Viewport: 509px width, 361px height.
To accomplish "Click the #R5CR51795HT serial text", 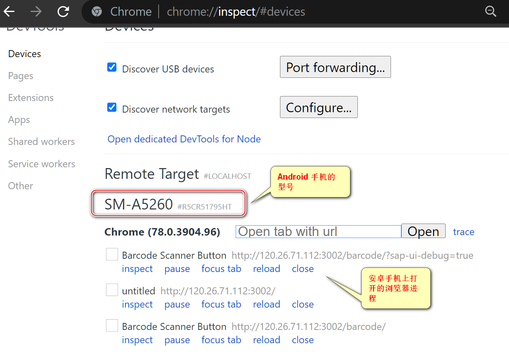I will coord(205,207).
